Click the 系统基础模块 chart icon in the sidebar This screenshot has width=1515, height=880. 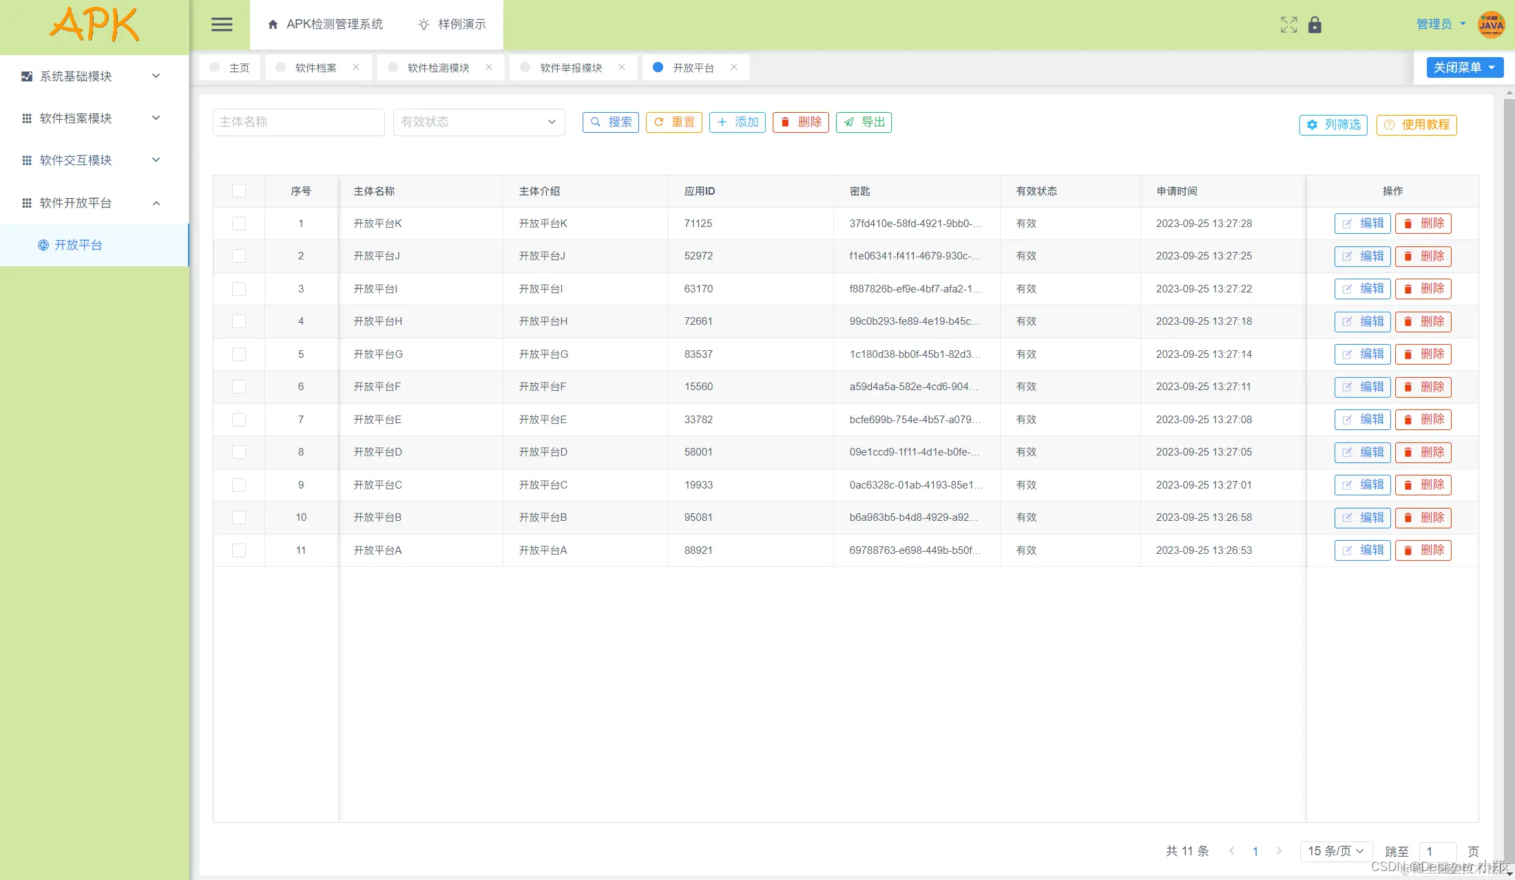coord(27,76)
